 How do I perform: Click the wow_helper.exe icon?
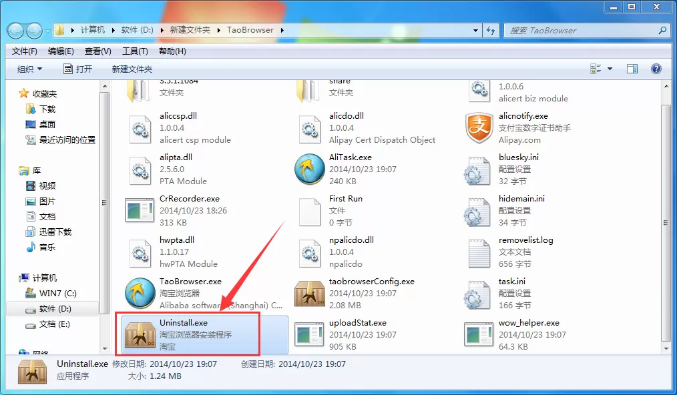point(479,334)
